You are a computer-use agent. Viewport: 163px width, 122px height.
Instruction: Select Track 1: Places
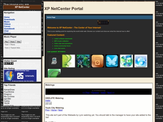point(22,45)
